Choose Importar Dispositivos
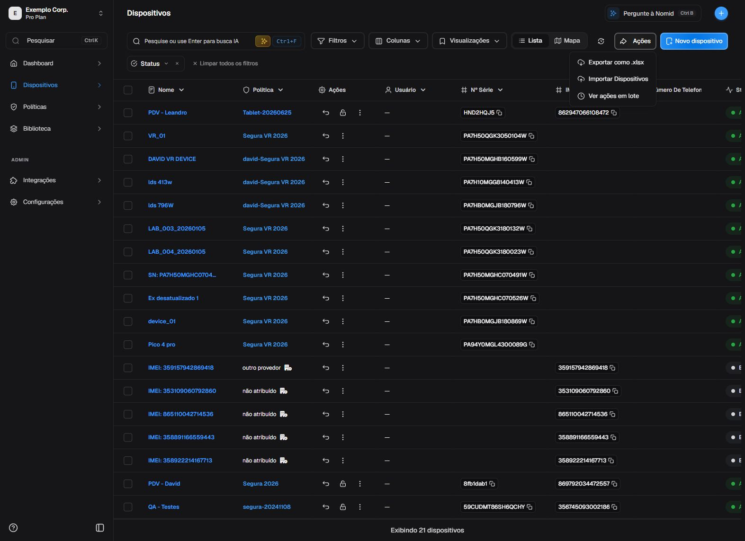 pyautogui.click(x=612, y=79)
